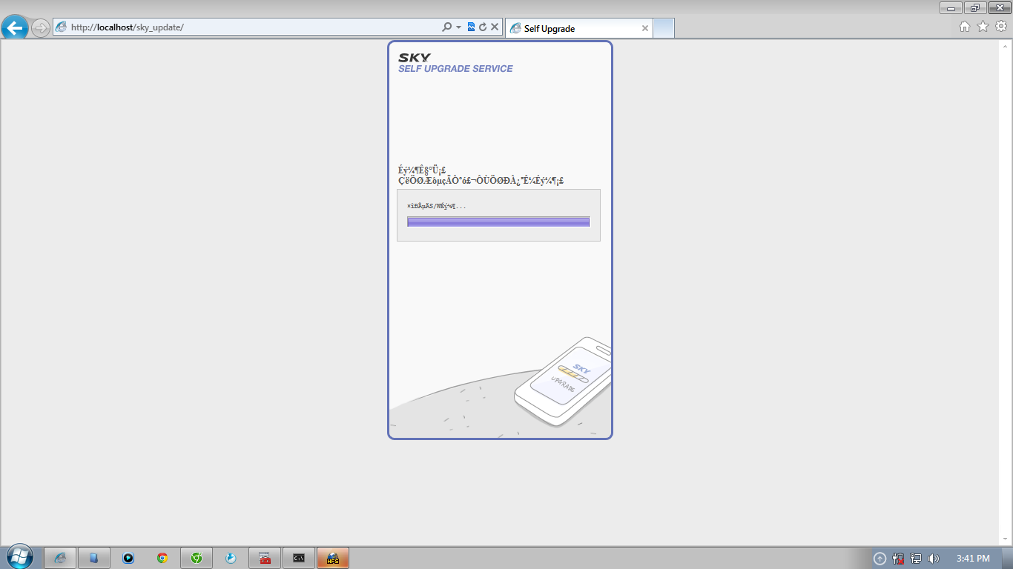This screenshot has height=569, width=1013.
Task: Click the Stop loading X icon
Action: [495, 27]
